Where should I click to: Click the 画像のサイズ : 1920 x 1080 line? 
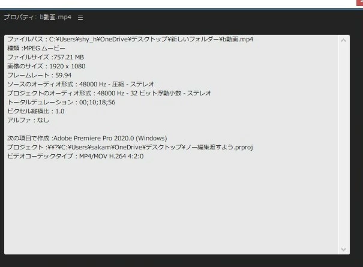pyautogui.click(x=46, y=66)
